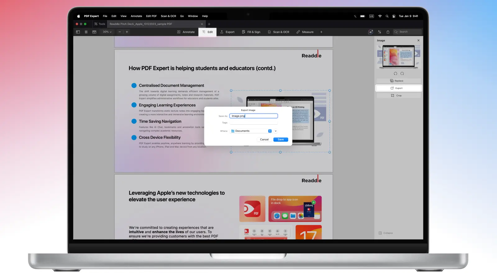The width and height of the screenshot is (497, 279).
Task: Open the Scan & OCR toolbar tab
Action: tap(278, 32)
